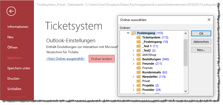Expand the AMVShop folder node
This screenshot has width=223, height=105.
pyautogui.click(x=133, y=55)
